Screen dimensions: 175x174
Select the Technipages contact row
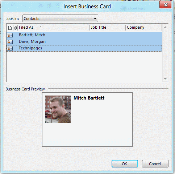click(x=84, y=48)
